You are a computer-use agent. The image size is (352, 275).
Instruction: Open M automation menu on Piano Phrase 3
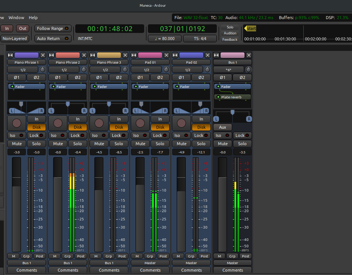click(x=96, y=256)
